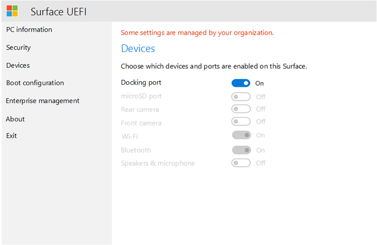Enable the Speakers & microphone toggle
377x245 pixels.
(241, 163)
